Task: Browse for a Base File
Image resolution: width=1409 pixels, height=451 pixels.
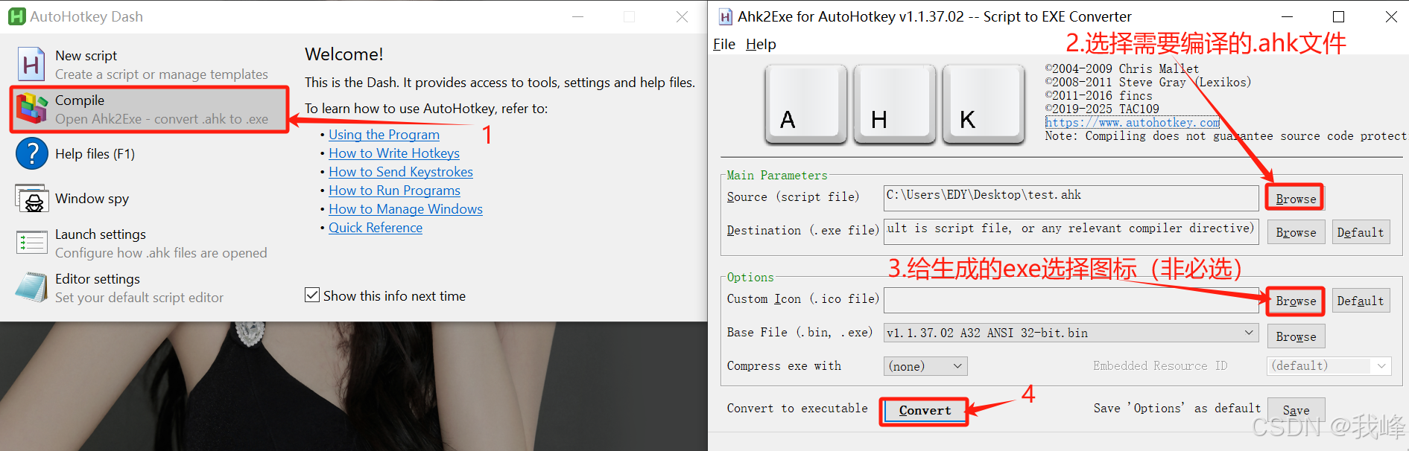Action: pos(1296,336)
